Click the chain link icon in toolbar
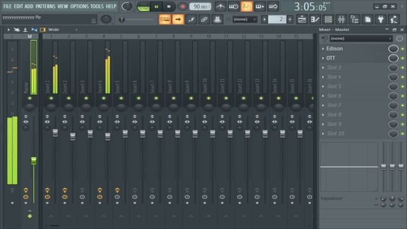The height and width of the screenshot is (229, 407). pyautogui.click(x=204, y=19)
